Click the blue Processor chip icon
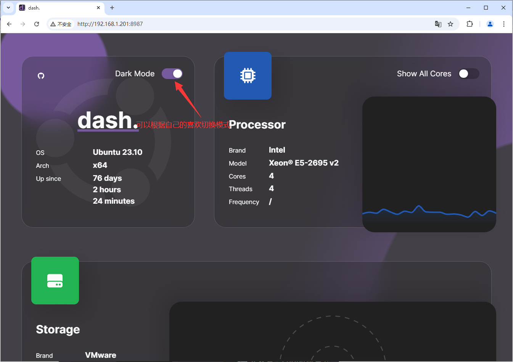Image resolution: width=513 pixels, height=362 pixels. coord(248,76)
